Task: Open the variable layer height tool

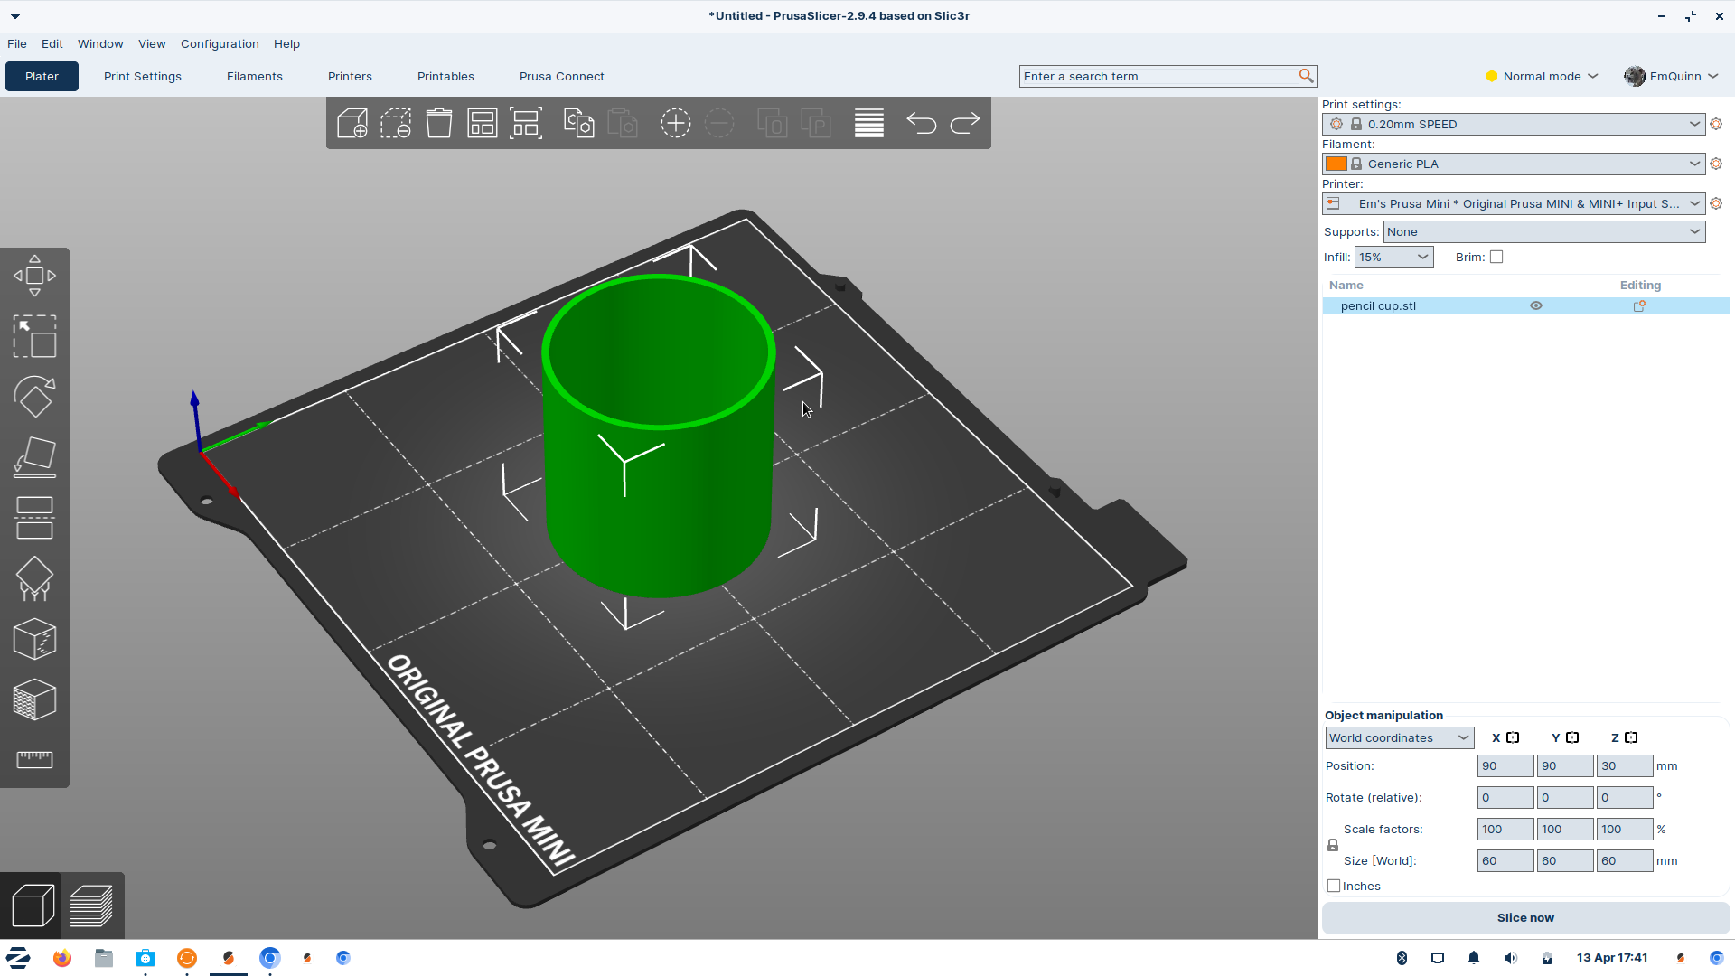Action: click(x=869, y=123)
